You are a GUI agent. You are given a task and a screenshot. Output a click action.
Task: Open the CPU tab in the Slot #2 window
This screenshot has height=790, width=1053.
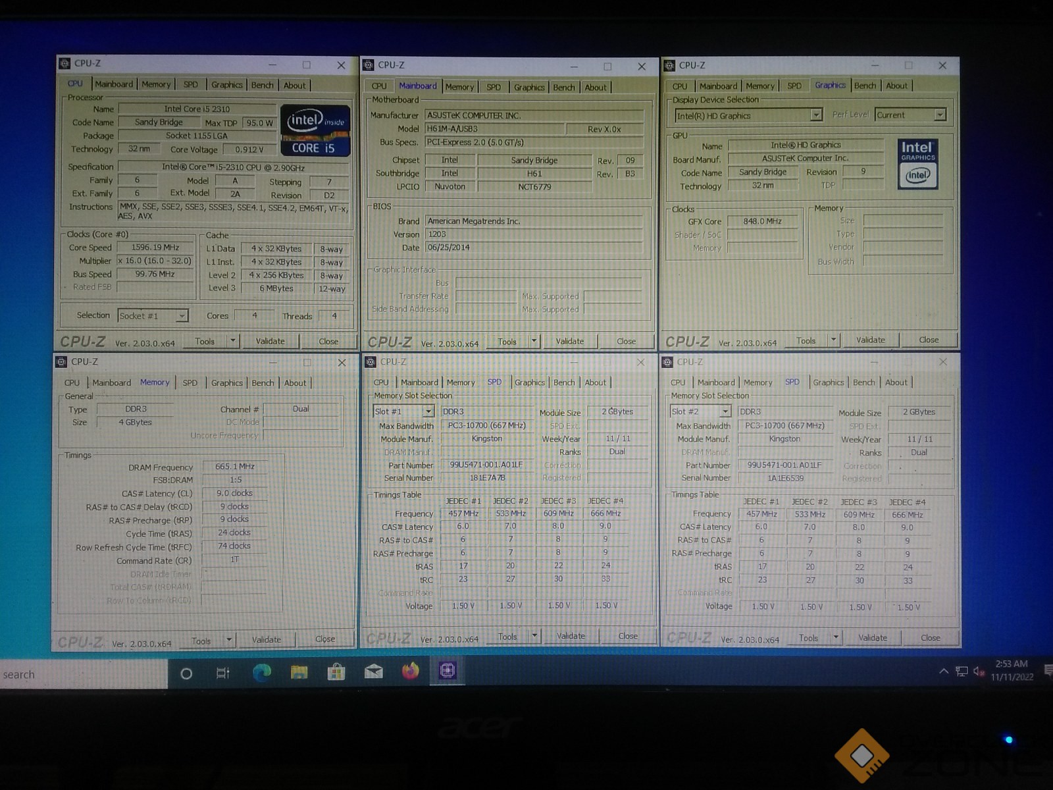(678, 382)
